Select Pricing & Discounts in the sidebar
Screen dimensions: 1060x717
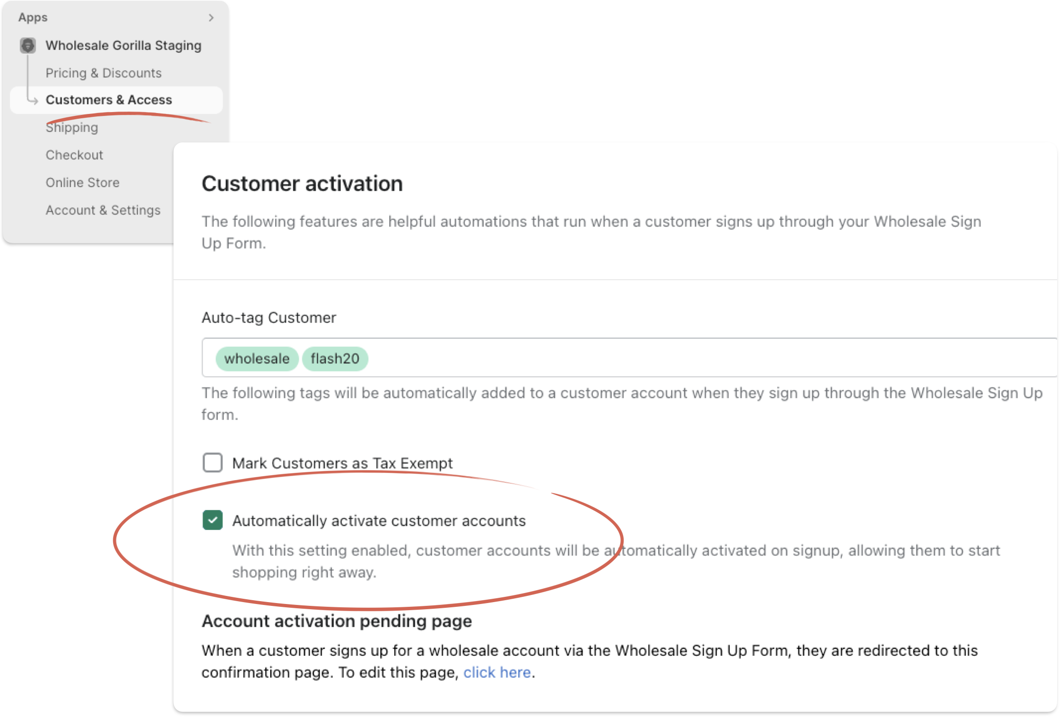tap(104, 73)
